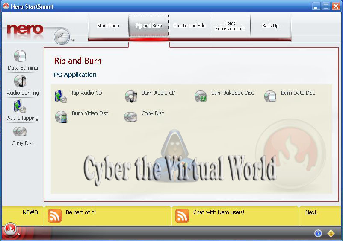Open the Be part of it! news item
This screenshot has height=241, width=343.
[81, 212]
